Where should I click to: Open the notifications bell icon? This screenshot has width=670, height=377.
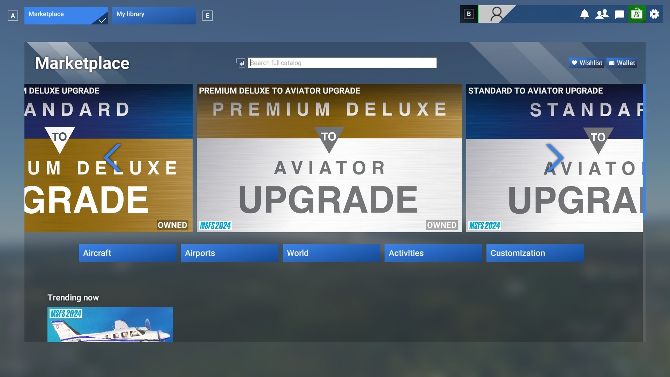coord(585,14)
